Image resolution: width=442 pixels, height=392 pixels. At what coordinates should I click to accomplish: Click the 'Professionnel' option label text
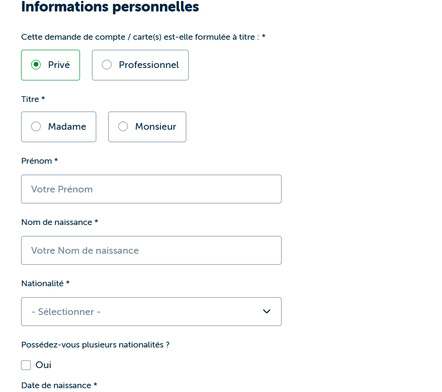pyautogui.click(x=148, y=65)
